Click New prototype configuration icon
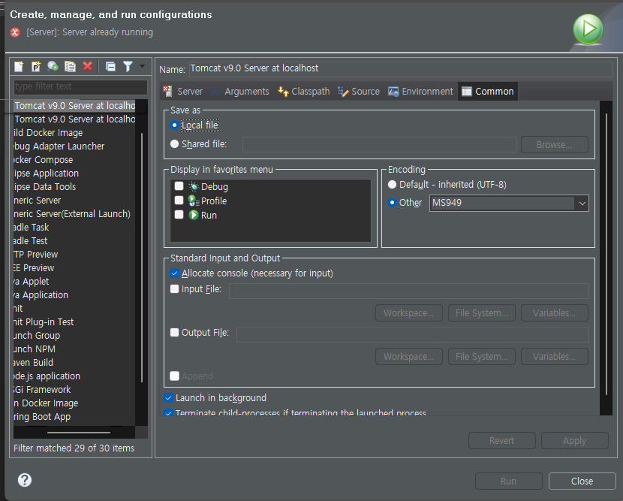The height and width of the screenshot is (501, 623). tap(36, 66)
